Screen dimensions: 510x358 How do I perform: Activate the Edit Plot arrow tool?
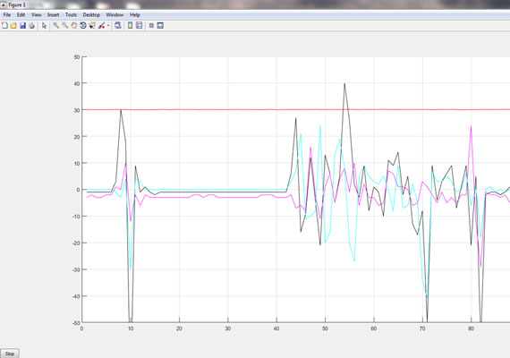[44, 25]
